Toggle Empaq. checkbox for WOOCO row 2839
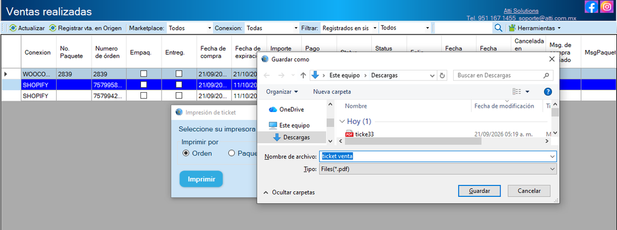The height and width of the screenshot is (230, 617). pyautogui.click(x=143, y=73)
